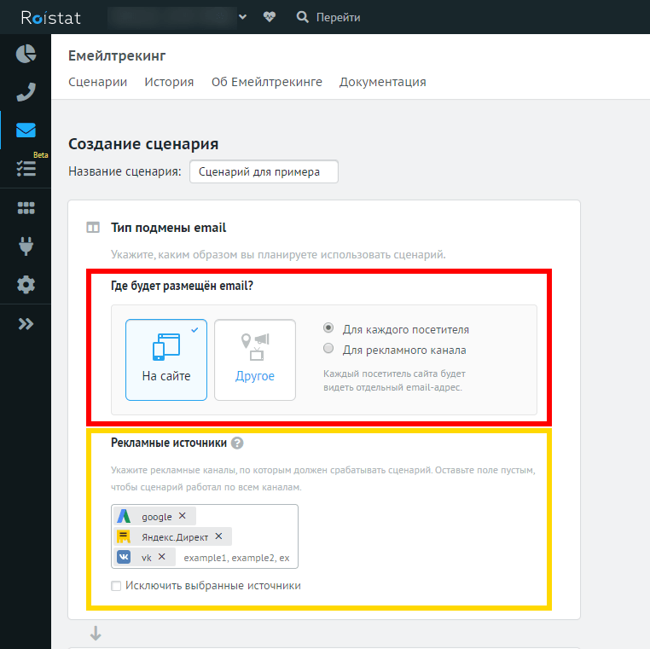Open the Об Емейлтрекинге tab
Image resolution: width=650 pixels, height=649 pixels.
click(266, 82)
